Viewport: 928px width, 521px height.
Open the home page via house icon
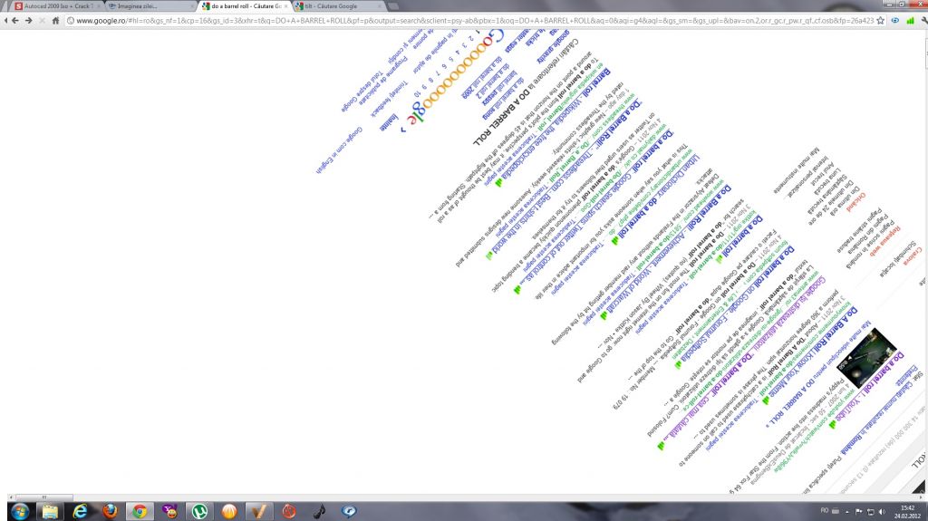click(x=55, y=20)
